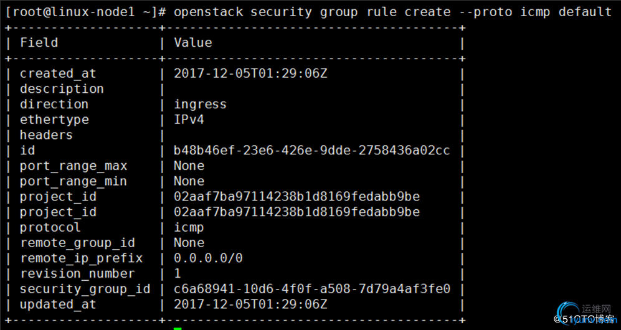Click the ingress direction value
Viewport: 621px width, 330px height.
click(x=201, y=105)
